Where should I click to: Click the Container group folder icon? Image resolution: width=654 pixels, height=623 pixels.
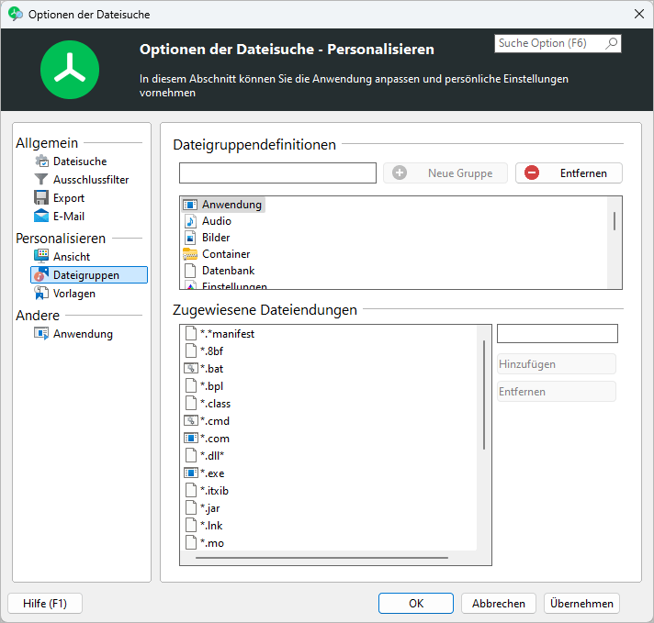[190, 254]
